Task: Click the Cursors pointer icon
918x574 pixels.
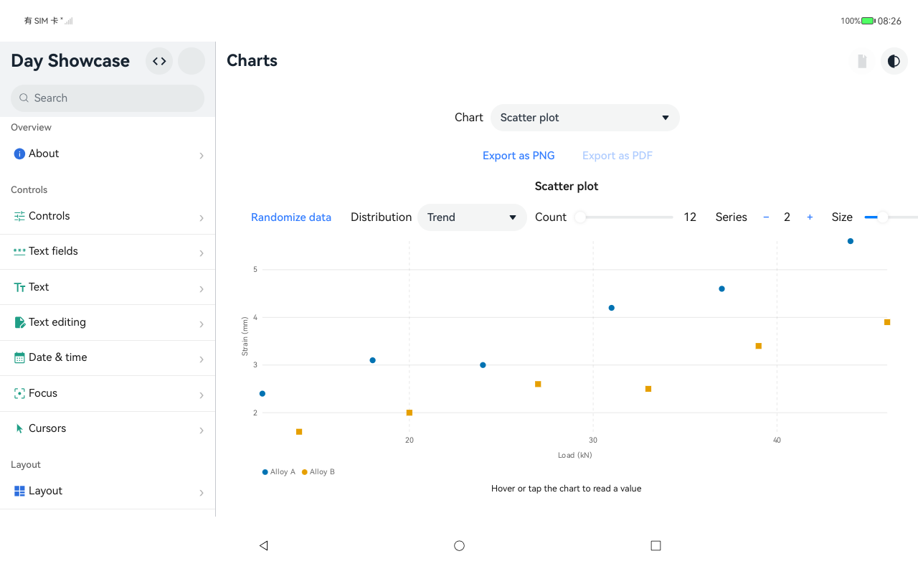Action: coord(19,428)
